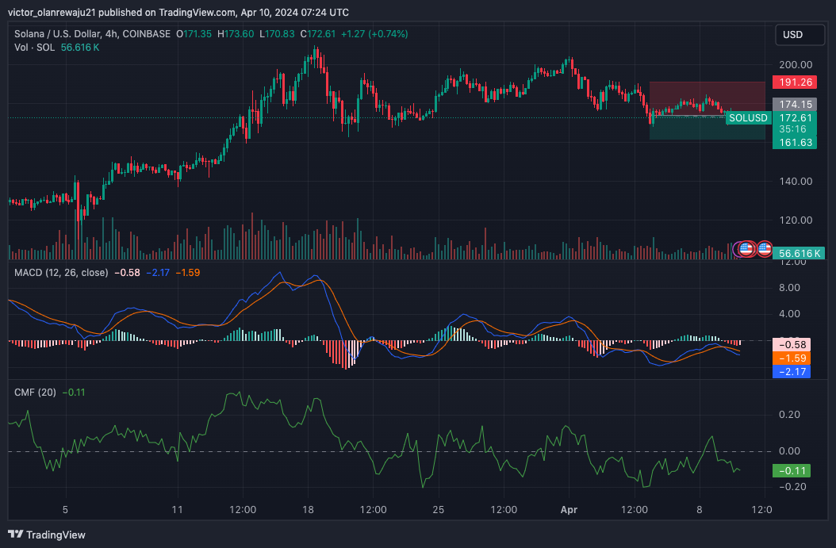Click the red short position stop zone
The height and width of the screenshot is (548, 836).
point(707,98)
